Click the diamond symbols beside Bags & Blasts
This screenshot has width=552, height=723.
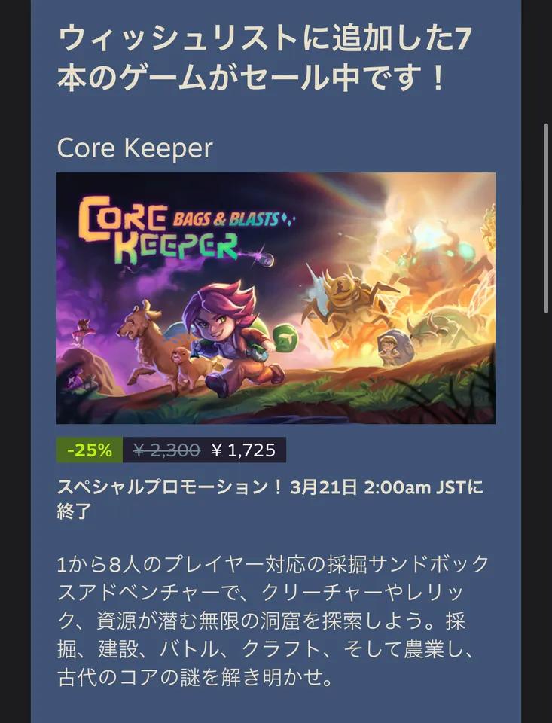[x=288, y=219]
